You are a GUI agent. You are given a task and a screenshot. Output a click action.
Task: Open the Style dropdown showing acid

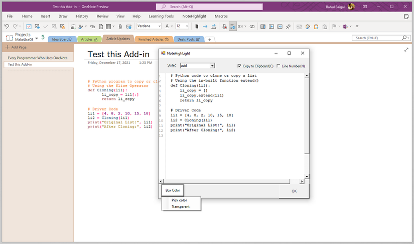click(212, 66)
